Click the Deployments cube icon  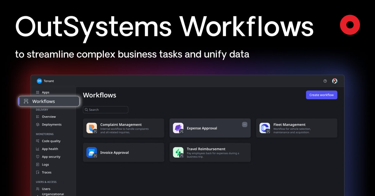(x=37, y=125)
